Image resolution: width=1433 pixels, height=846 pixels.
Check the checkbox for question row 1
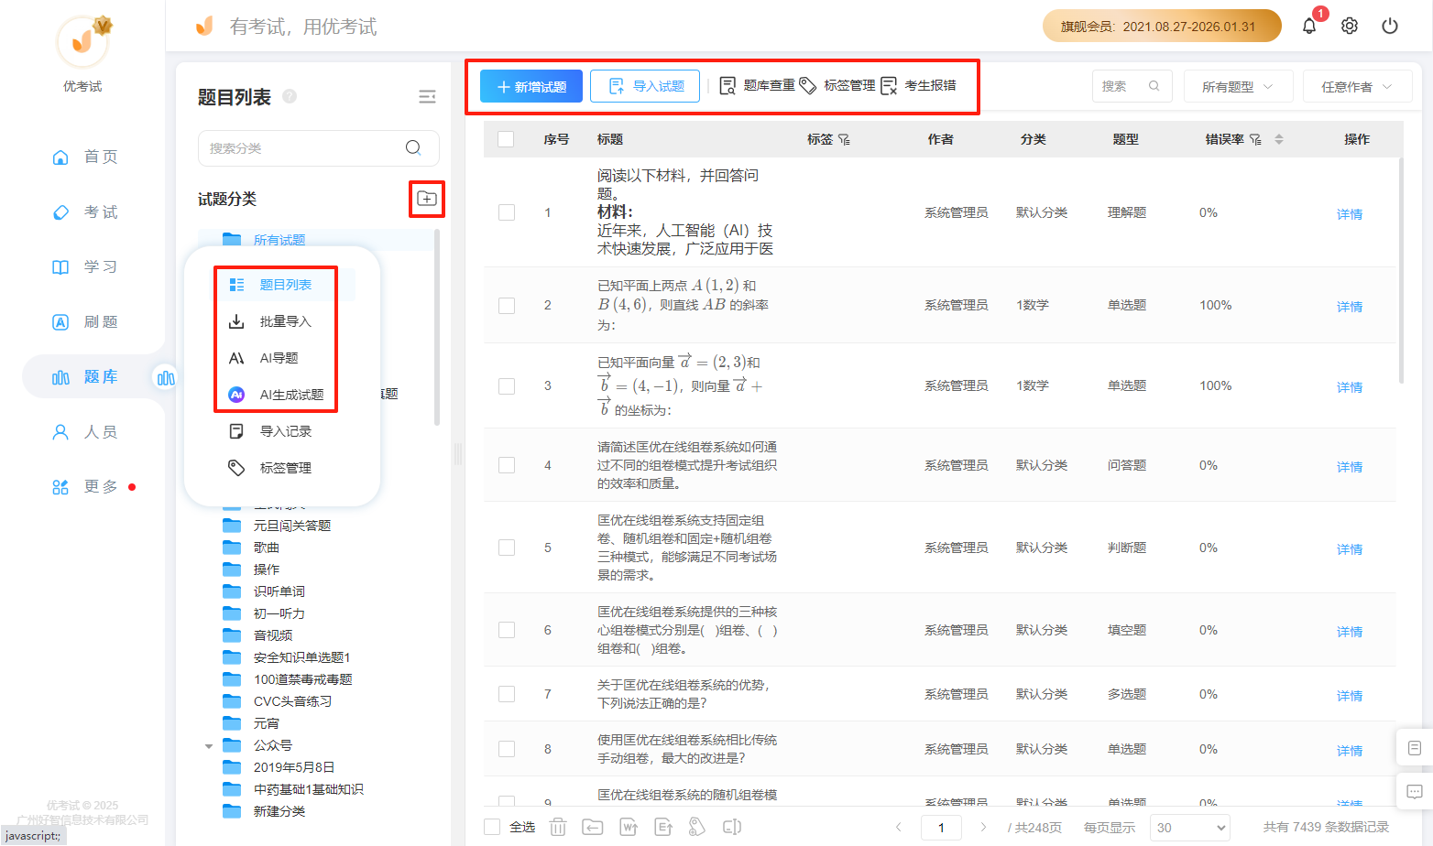point(507,212)
